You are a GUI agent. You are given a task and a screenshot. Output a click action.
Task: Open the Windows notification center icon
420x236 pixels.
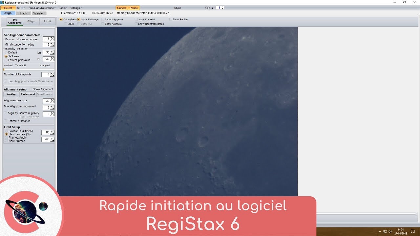click(413, 231)
